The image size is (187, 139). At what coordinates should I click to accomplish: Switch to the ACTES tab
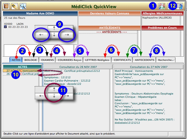click(16, 60)
